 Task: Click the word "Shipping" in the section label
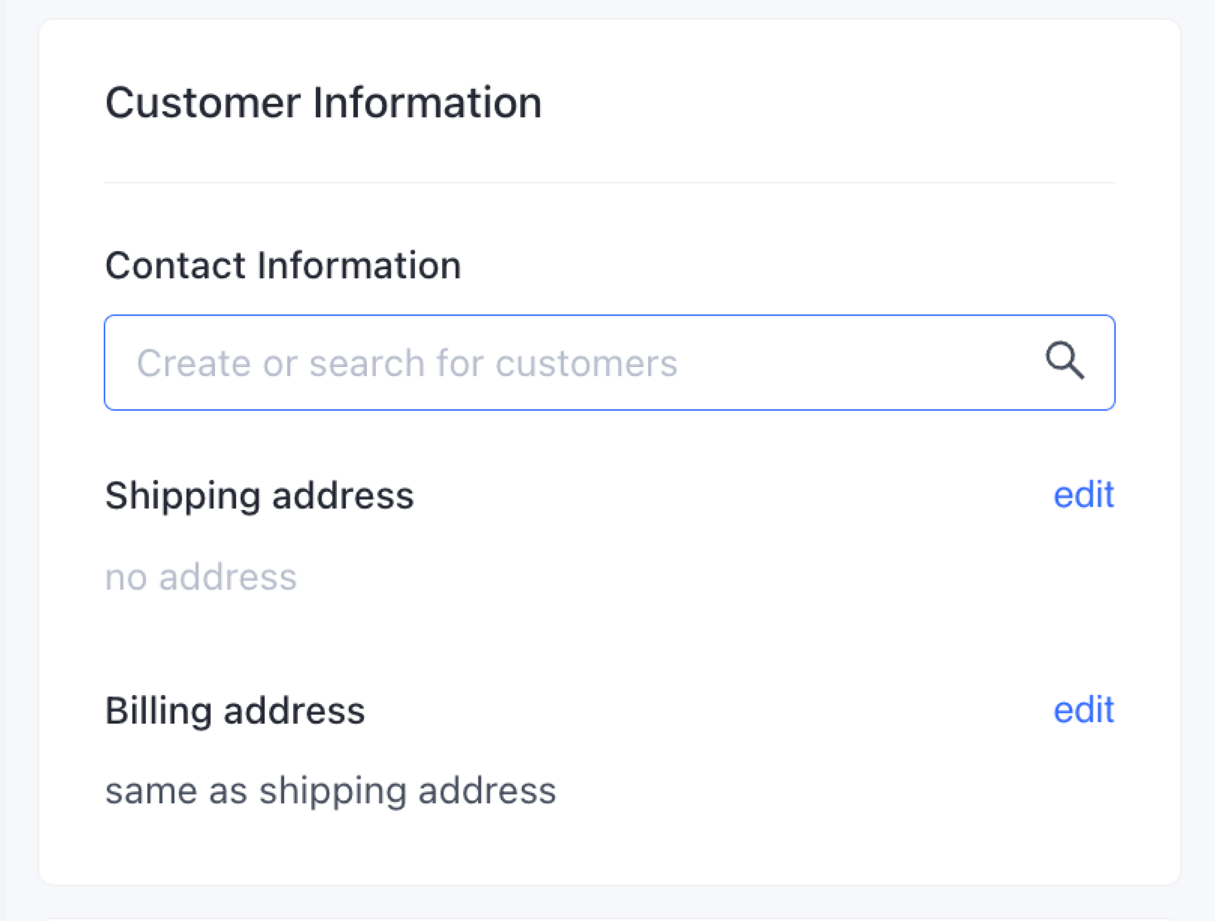(182, 495)
